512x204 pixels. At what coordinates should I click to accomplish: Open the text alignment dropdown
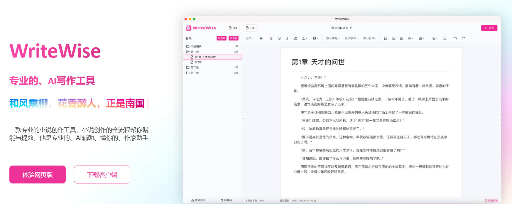pos(411,38)
